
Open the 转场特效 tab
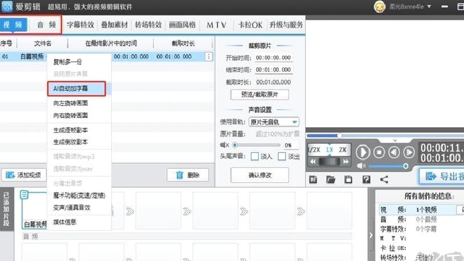click(x=148, y=25)
